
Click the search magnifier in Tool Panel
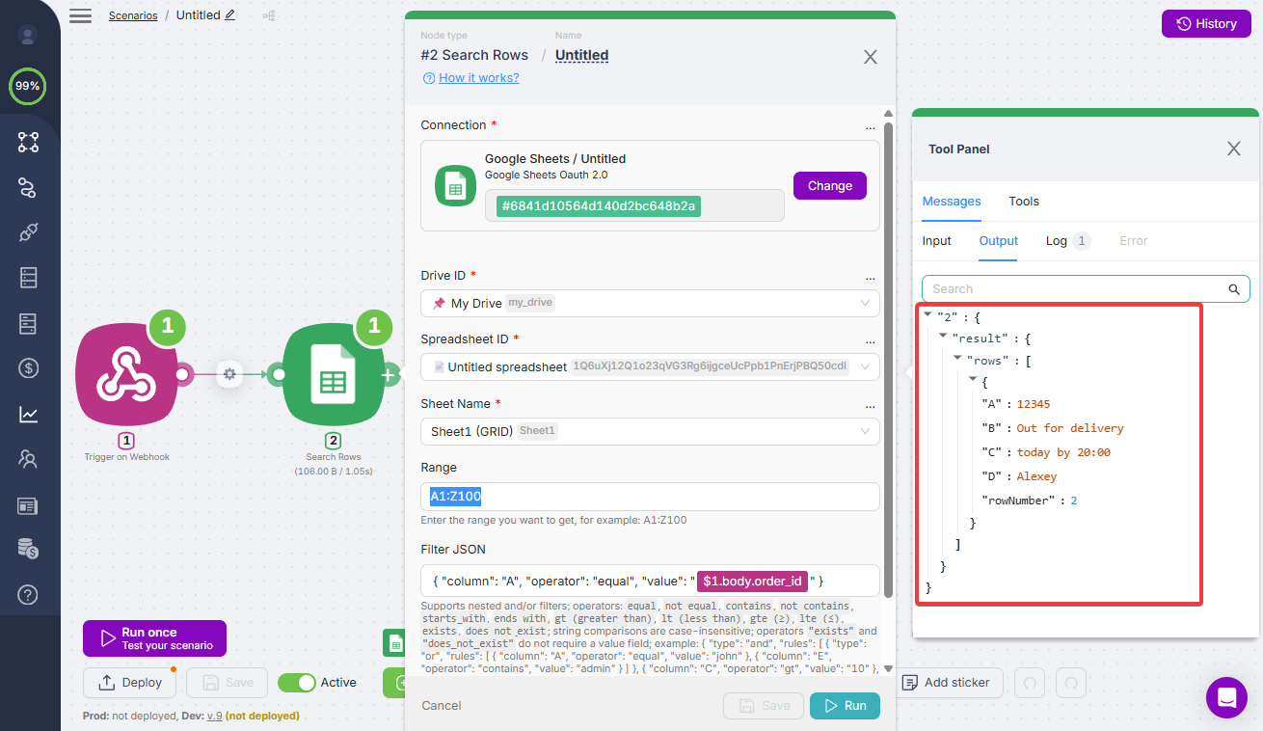pyautogui.click(x=1232, y=289)
